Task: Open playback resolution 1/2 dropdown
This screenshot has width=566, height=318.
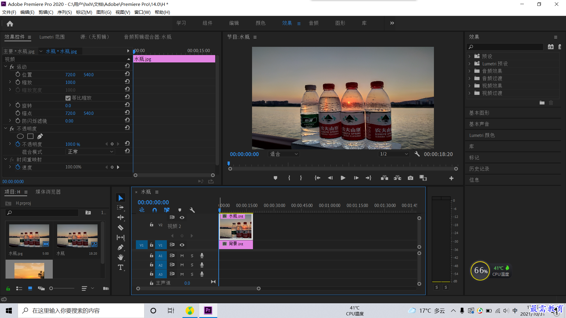Action: tap(394, 154)
